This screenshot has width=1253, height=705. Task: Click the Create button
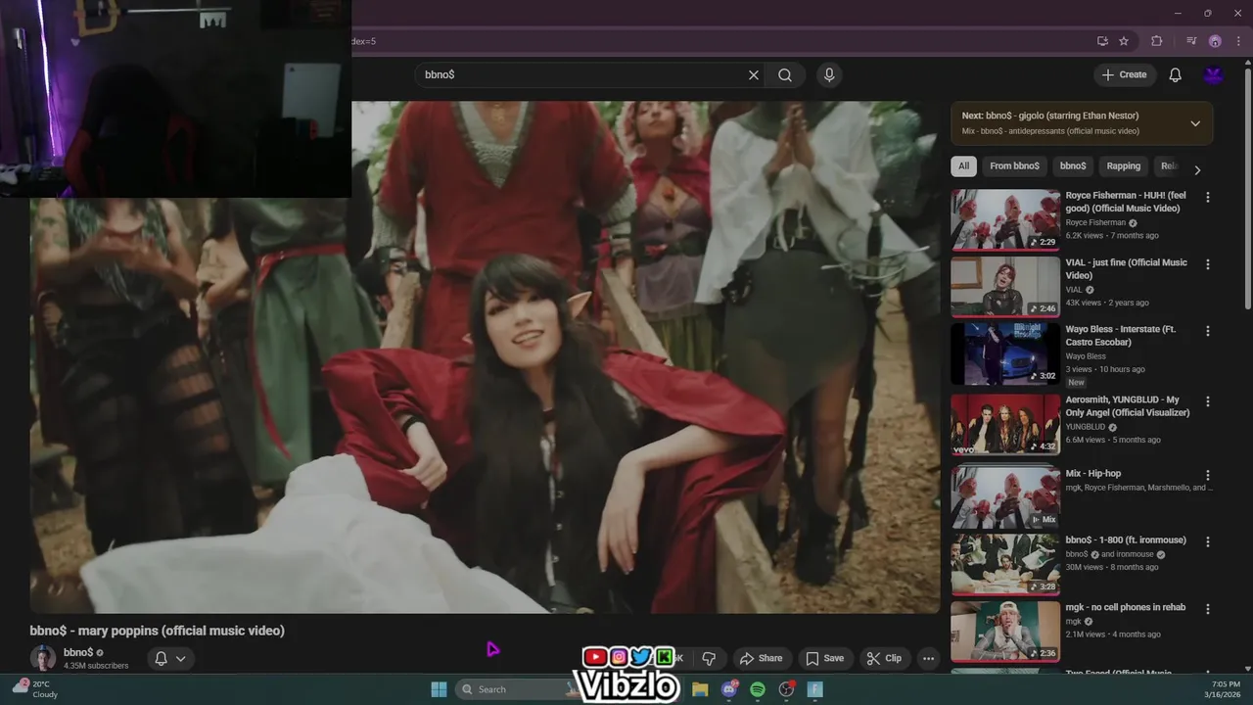pyautogui.click(x=1125, y=74)
